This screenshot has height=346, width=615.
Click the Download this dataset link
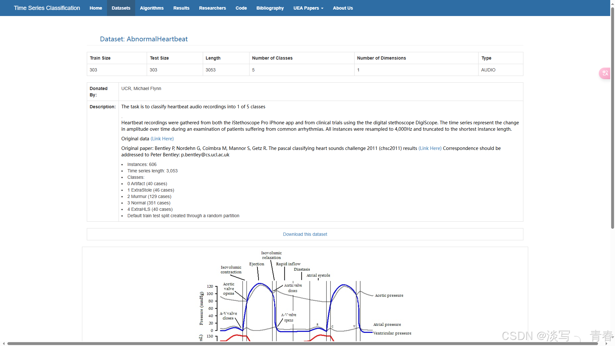305,234
